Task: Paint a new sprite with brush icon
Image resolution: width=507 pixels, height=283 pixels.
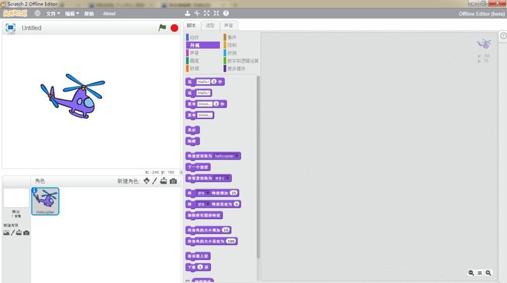Action: tap(155, 181)
